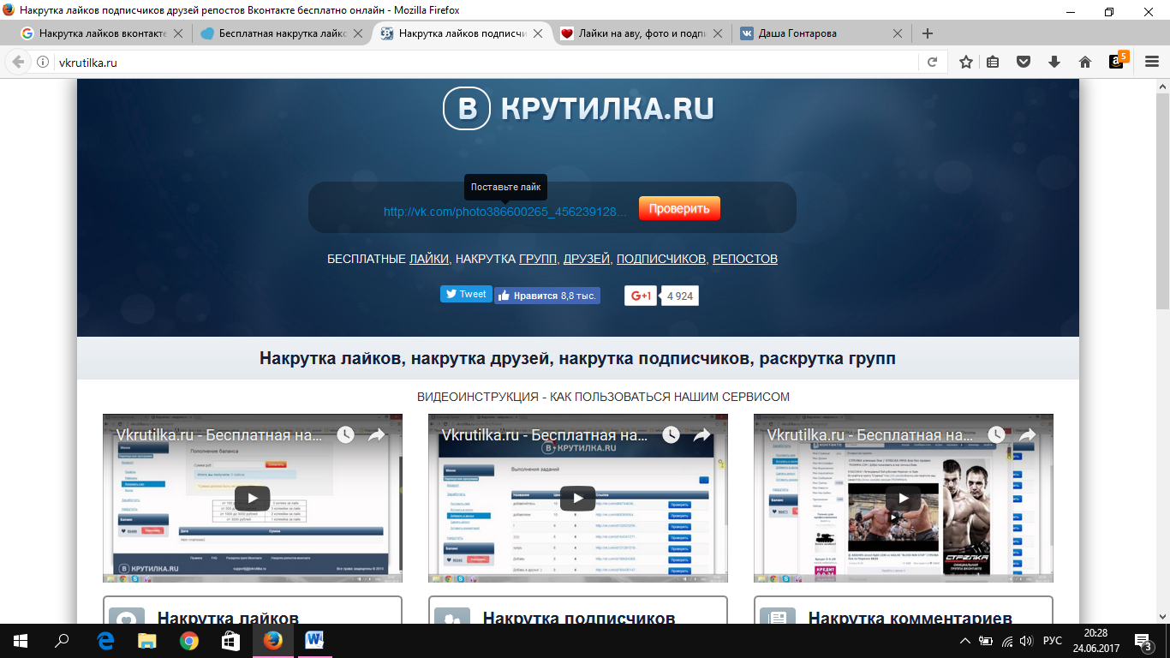Go to Firefox home page icon
The width and height of the screenshot is (1170, 658).
click(1085, 62)
